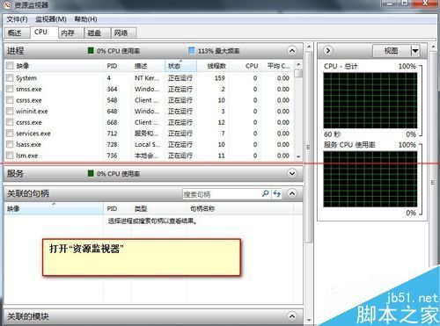This screenshot has width=440, height=326.
Task: Collapse the 进程 section chevron
Action: tap(292, 51)
